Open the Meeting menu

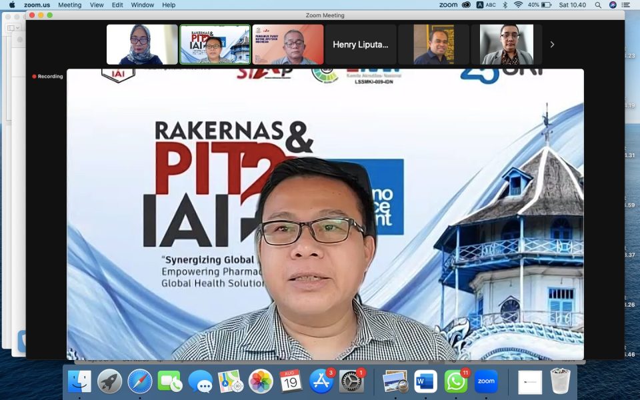69,5
